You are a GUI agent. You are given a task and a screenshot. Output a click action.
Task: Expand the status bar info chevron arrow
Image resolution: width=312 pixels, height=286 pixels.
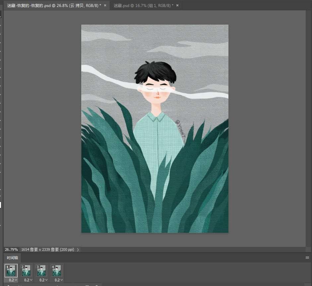(x=78, y=249)
